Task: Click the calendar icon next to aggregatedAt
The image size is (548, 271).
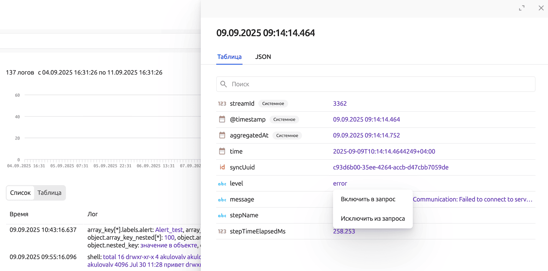Action: pos(222,135)
